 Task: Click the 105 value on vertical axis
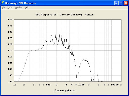(x=10, y=63)
